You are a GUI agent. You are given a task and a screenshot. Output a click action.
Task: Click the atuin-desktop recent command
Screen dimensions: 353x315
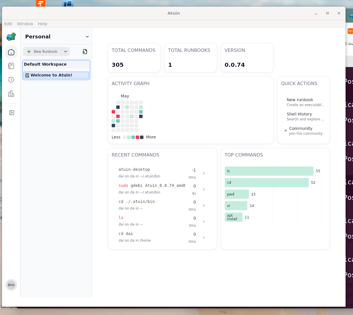(x=134, y=170)
